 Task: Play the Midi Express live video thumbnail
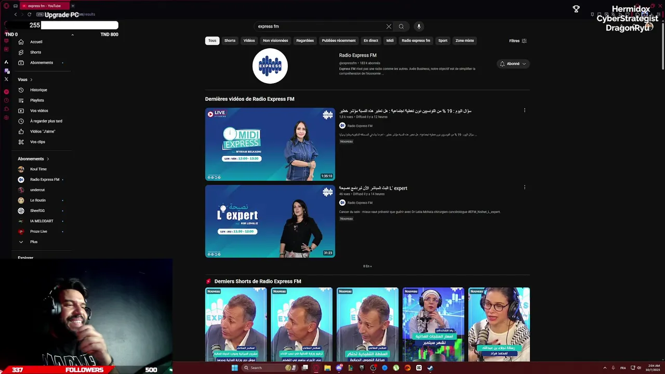pos(270,144)
